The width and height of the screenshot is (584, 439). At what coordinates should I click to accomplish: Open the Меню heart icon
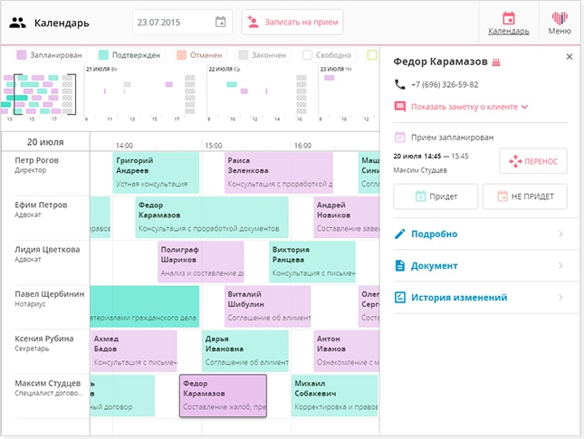[560, 23]
